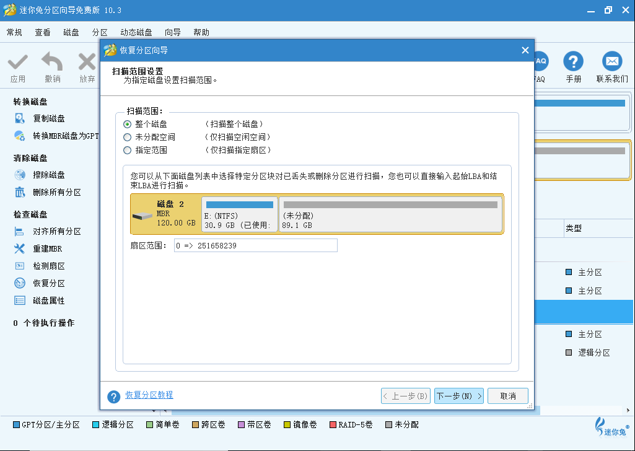
Task: Click the Discard (放弃) X icon
Action: [87, 62]
